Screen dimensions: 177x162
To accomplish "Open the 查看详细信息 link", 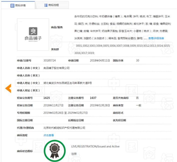I will click(x=156, y=38).
